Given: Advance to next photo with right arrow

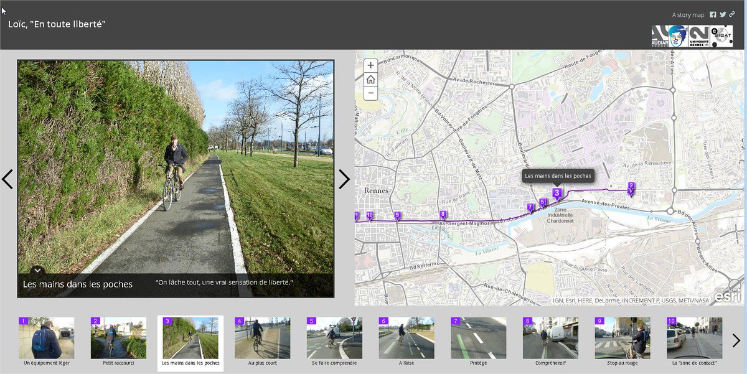Looking at the screenshot, I should [x=344, y=179].
